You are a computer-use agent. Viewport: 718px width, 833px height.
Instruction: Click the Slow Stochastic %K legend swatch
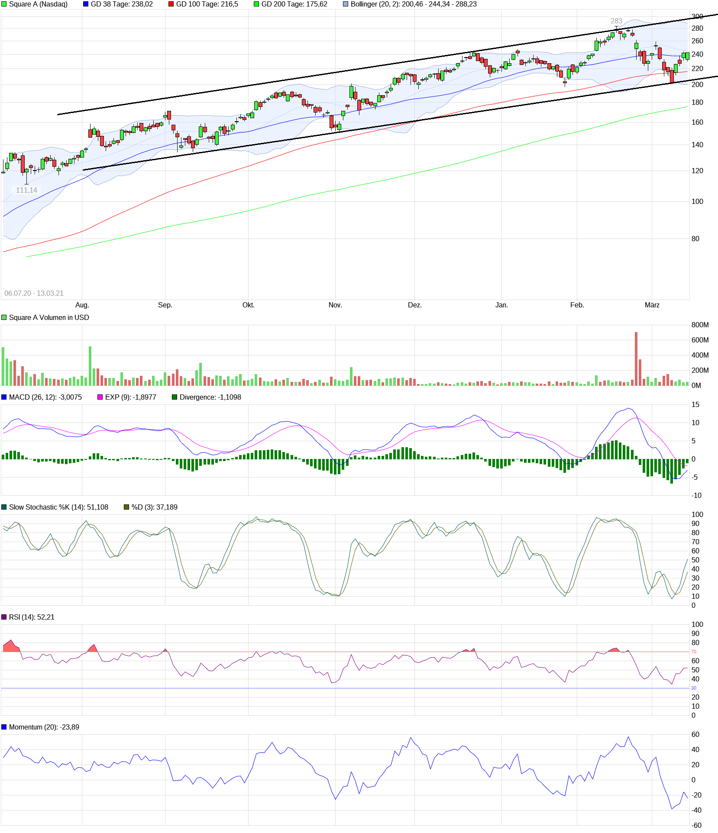tap(4, 507)
